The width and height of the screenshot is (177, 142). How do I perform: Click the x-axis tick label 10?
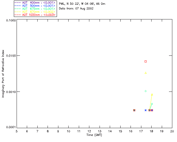[x=68, y=131]
